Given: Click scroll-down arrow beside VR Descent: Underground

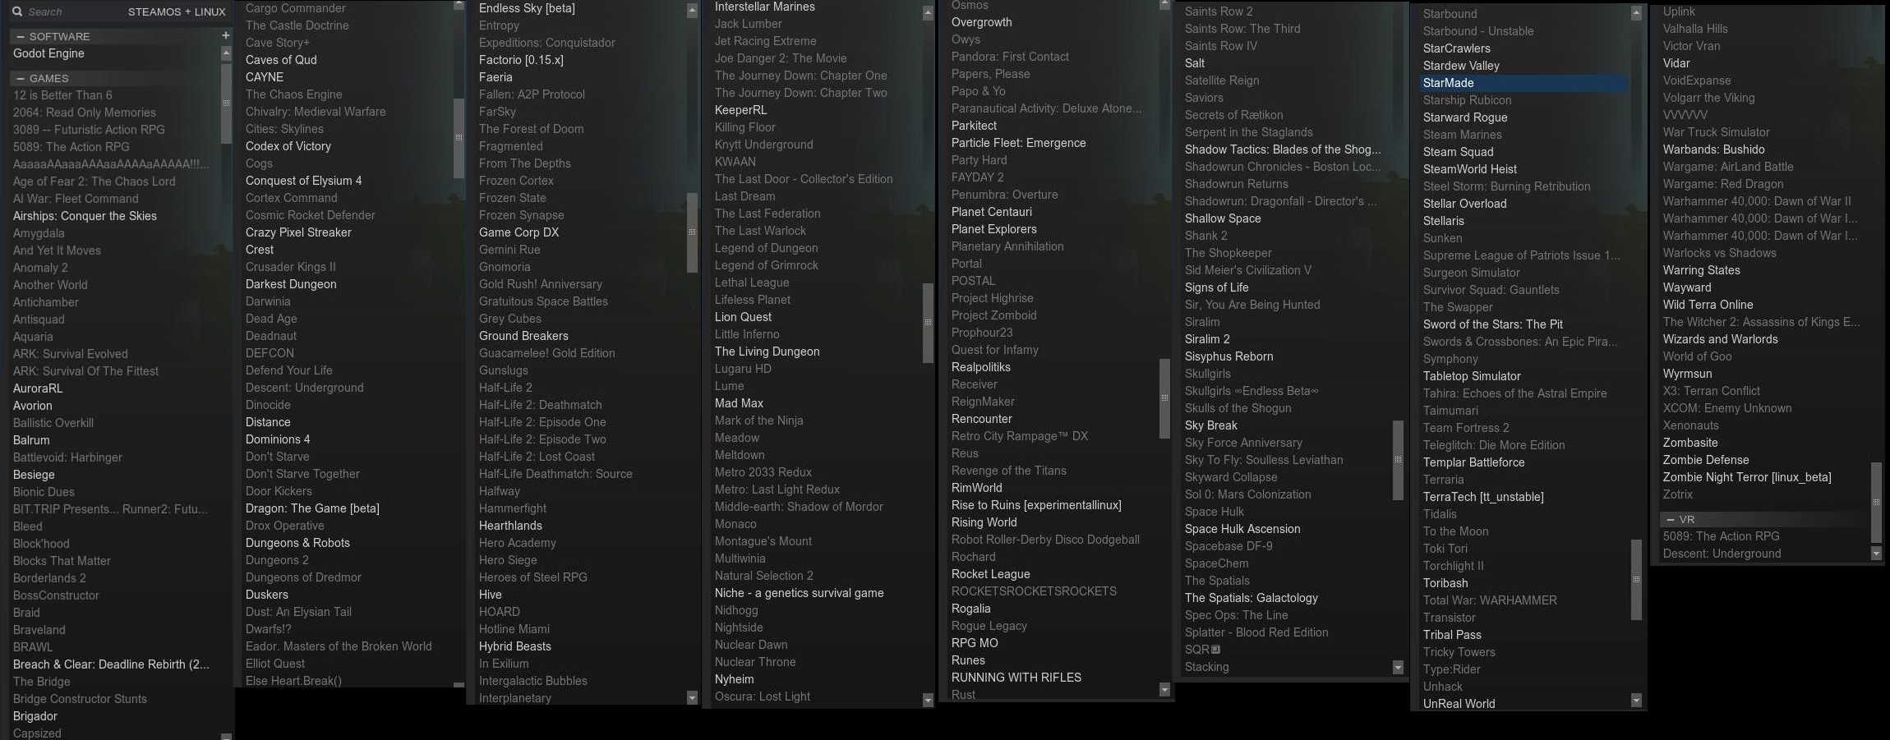Looking at the screenshot, I should point(1876,554).
